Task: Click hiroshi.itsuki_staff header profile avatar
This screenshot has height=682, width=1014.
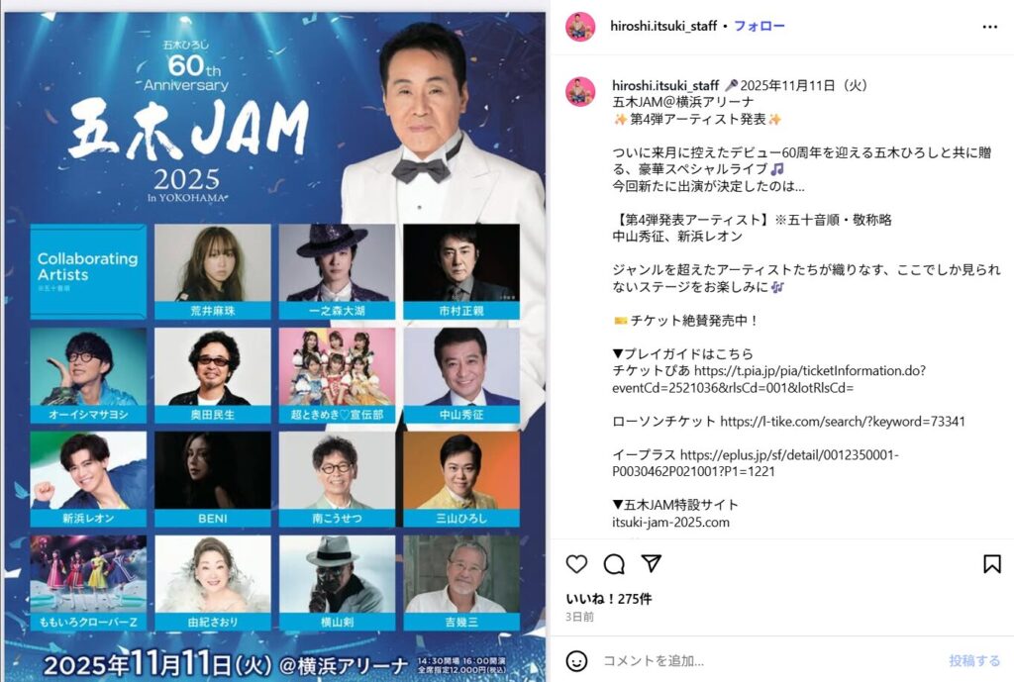Action: point(580,27)
